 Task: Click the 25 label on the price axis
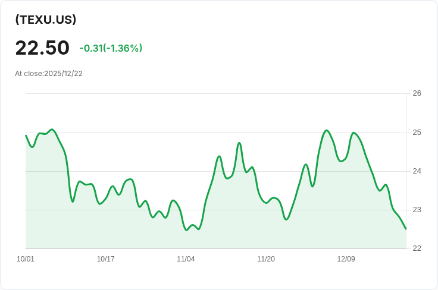coord(417,132)
